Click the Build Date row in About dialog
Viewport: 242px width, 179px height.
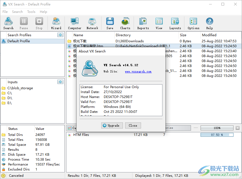[121, 112]
